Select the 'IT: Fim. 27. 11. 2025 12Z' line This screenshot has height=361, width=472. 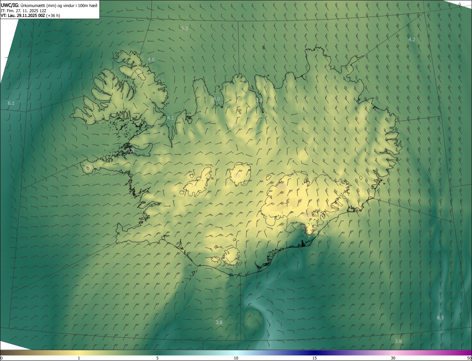(24, 10)
